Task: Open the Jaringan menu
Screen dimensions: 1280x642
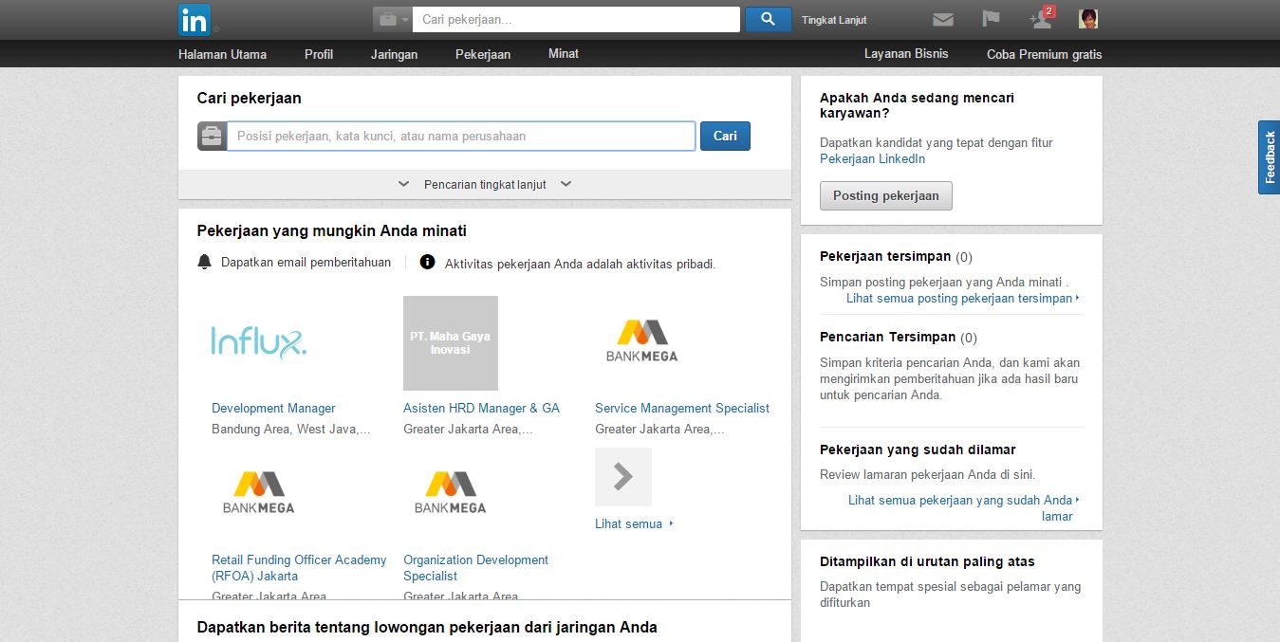Action: (x=394, y=54)
